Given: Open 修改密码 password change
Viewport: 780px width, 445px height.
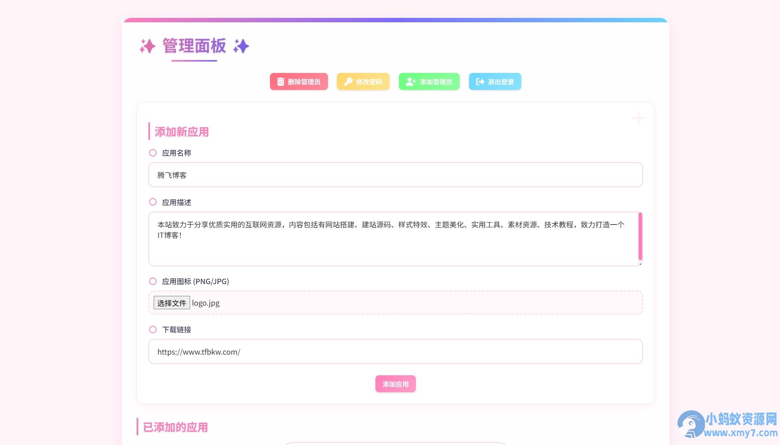Looking at the screenshot, I should 363,81.
